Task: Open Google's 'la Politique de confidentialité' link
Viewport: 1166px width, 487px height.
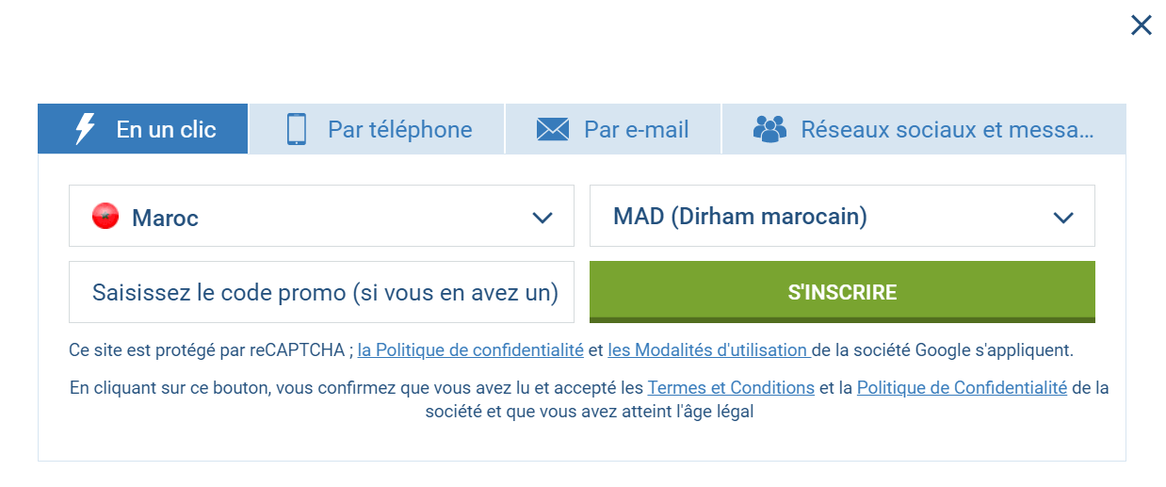Action: click(x=470, y=350)
